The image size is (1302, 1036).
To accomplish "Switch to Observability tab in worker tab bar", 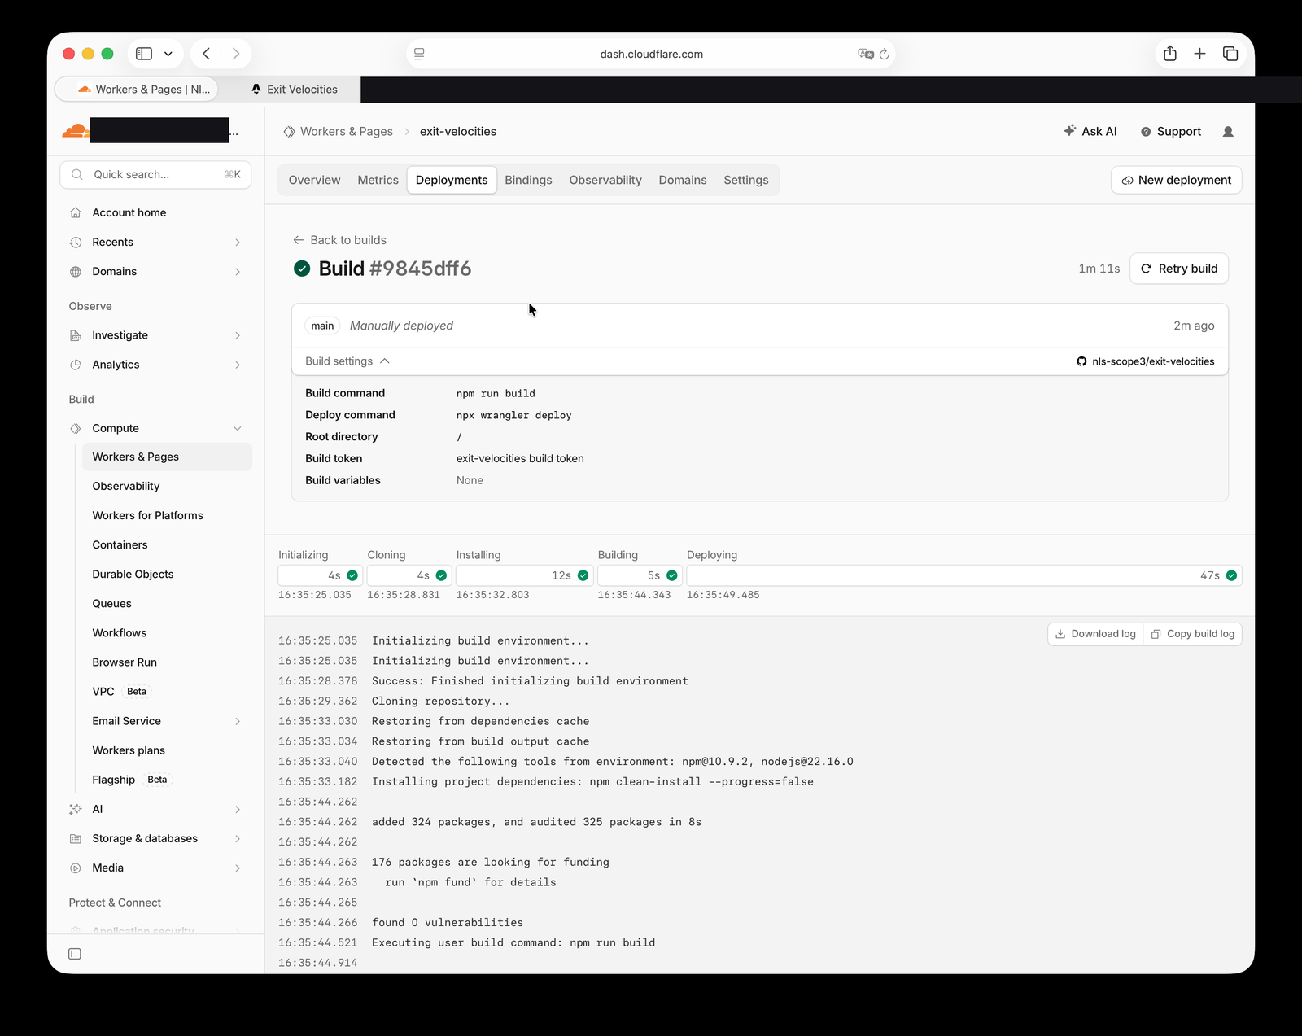I will pyautogui.click(x=605, y=180).
